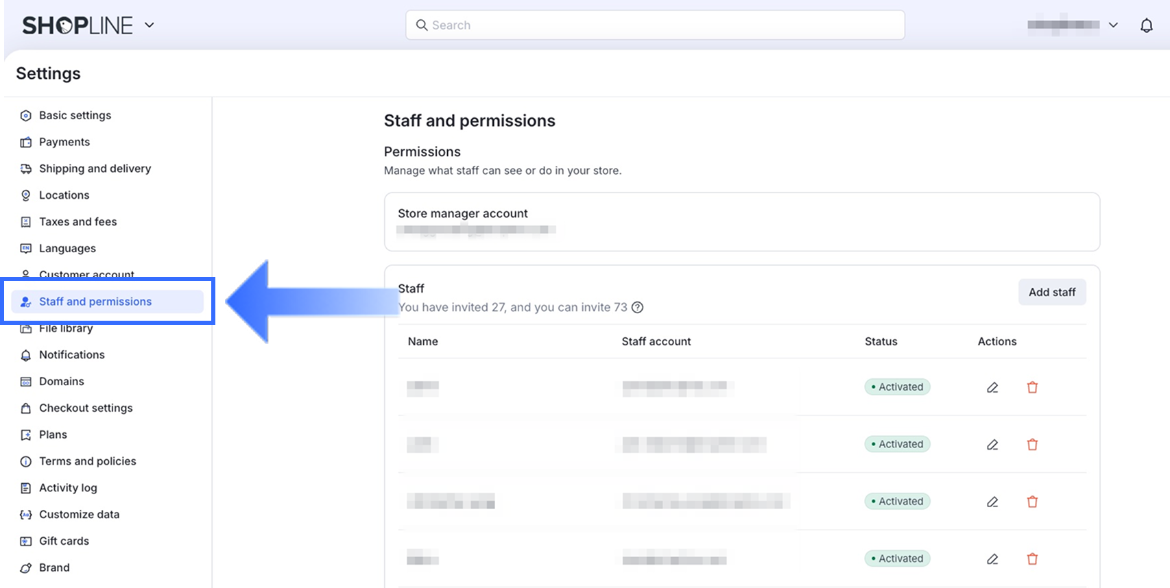Select Activity log in sidebar
Screen dimensions: 1170x588
68,488
